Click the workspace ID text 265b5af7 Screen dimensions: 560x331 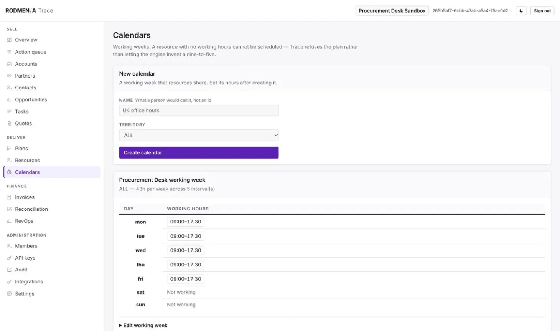tap(472, 11)
